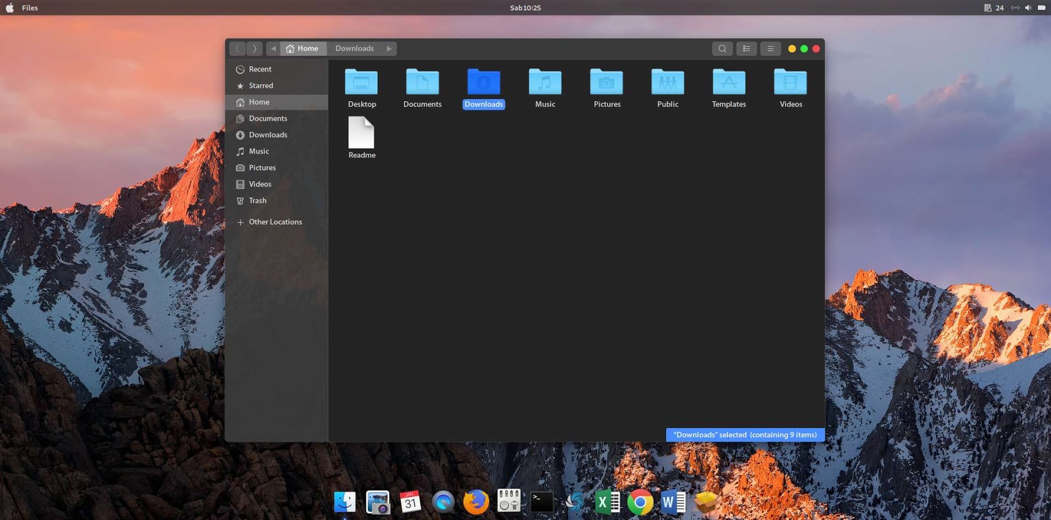Open the clock menu showing Sab 10:25
Viewport: 1051px width, 520px height.
point(525,8)
